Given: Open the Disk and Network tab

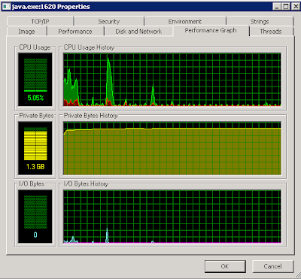Looking at the screenshot, I should 138,32.
